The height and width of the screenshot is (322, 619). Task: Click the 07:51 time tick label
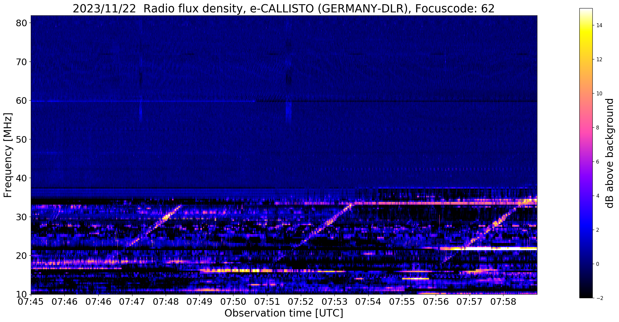point(267,301)
